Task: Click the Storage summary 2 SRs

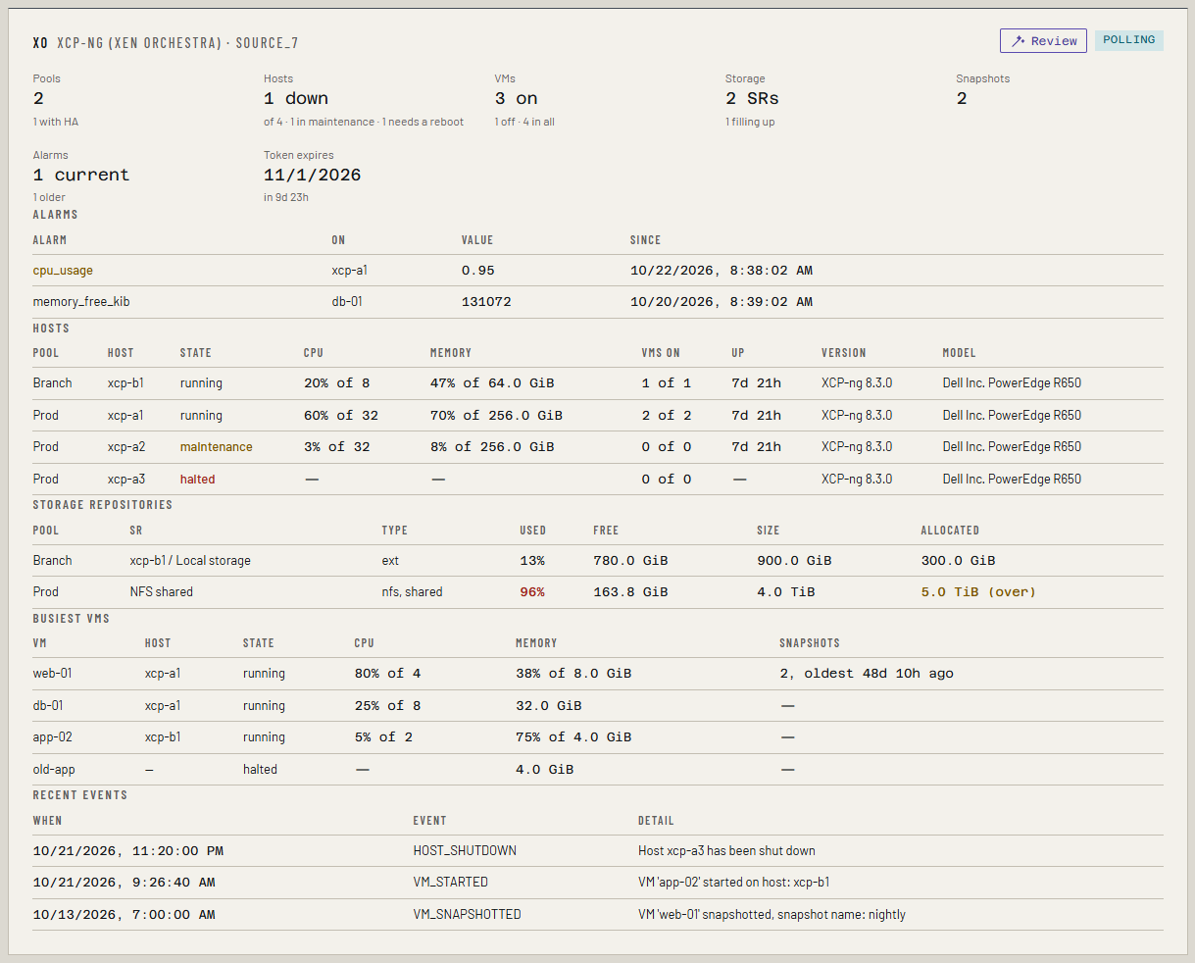Action: pos(752,99)
